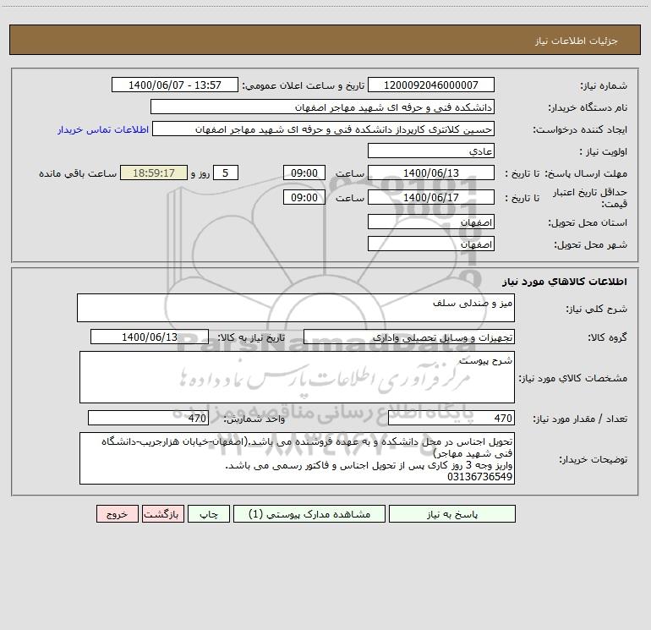Click the general description field 'میز و صندلی سلف'
Viewport: 651px width, 630px height.
296,308
